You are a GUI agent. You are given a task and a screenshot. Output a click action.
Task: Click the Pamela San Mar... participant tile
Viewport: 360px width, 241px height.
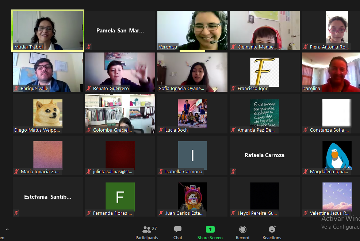pyautogui.click(x=120, y=31)
